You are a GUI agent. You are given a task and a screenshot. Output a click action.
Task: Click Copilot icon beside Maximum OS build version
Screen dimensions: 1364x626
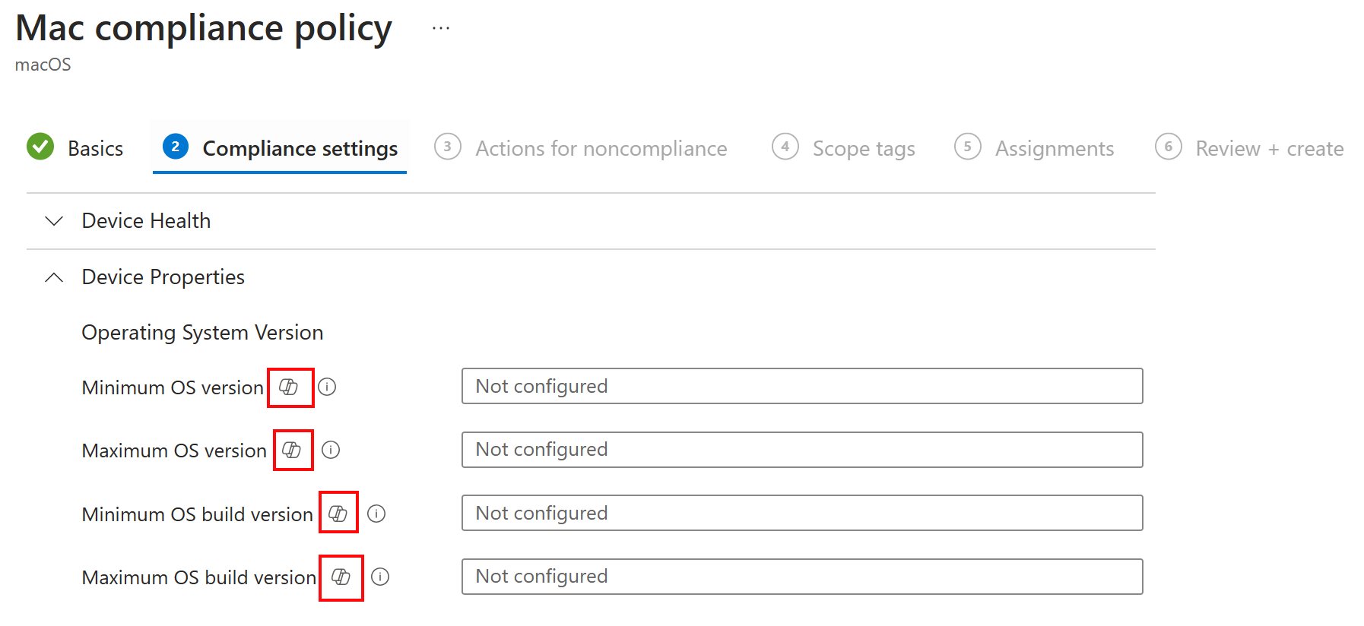[341, 577]
